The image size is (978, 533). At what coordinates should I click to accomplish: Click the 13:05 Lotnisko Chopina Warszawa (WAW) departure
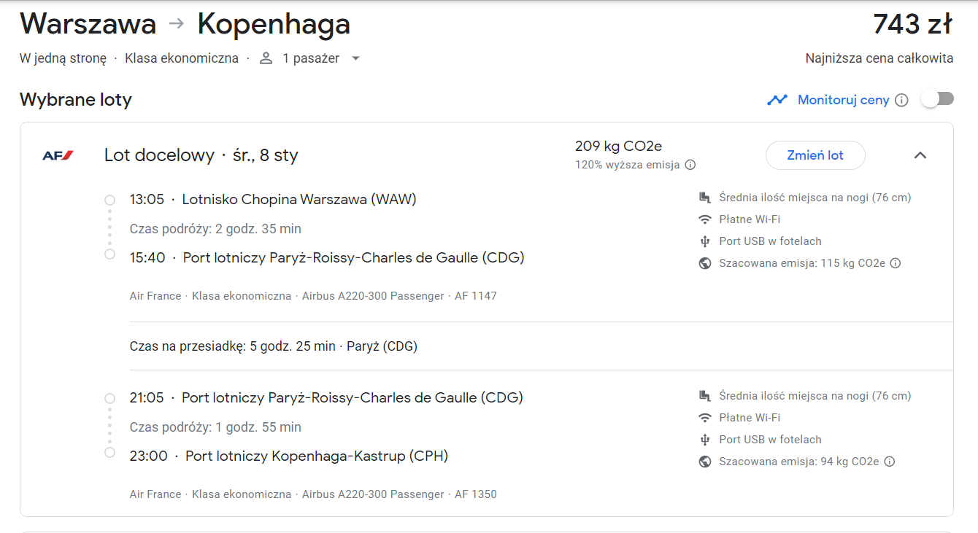coord(273,199)
